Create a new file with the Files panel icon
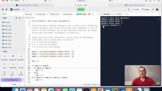The image size is (162, 91). [16, 18]
